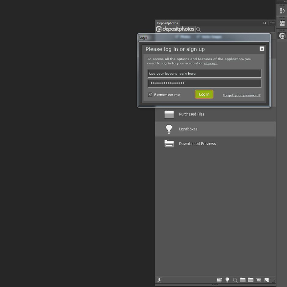Close the login dialog with X
The width and height of the screenshot is (287, 287).
(x=262, y=49)
